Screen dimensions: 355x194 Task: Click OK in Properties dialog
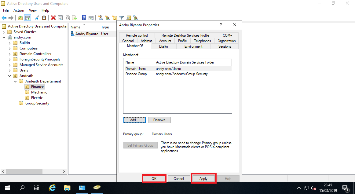pyautogui.click(x=154, y=179)
